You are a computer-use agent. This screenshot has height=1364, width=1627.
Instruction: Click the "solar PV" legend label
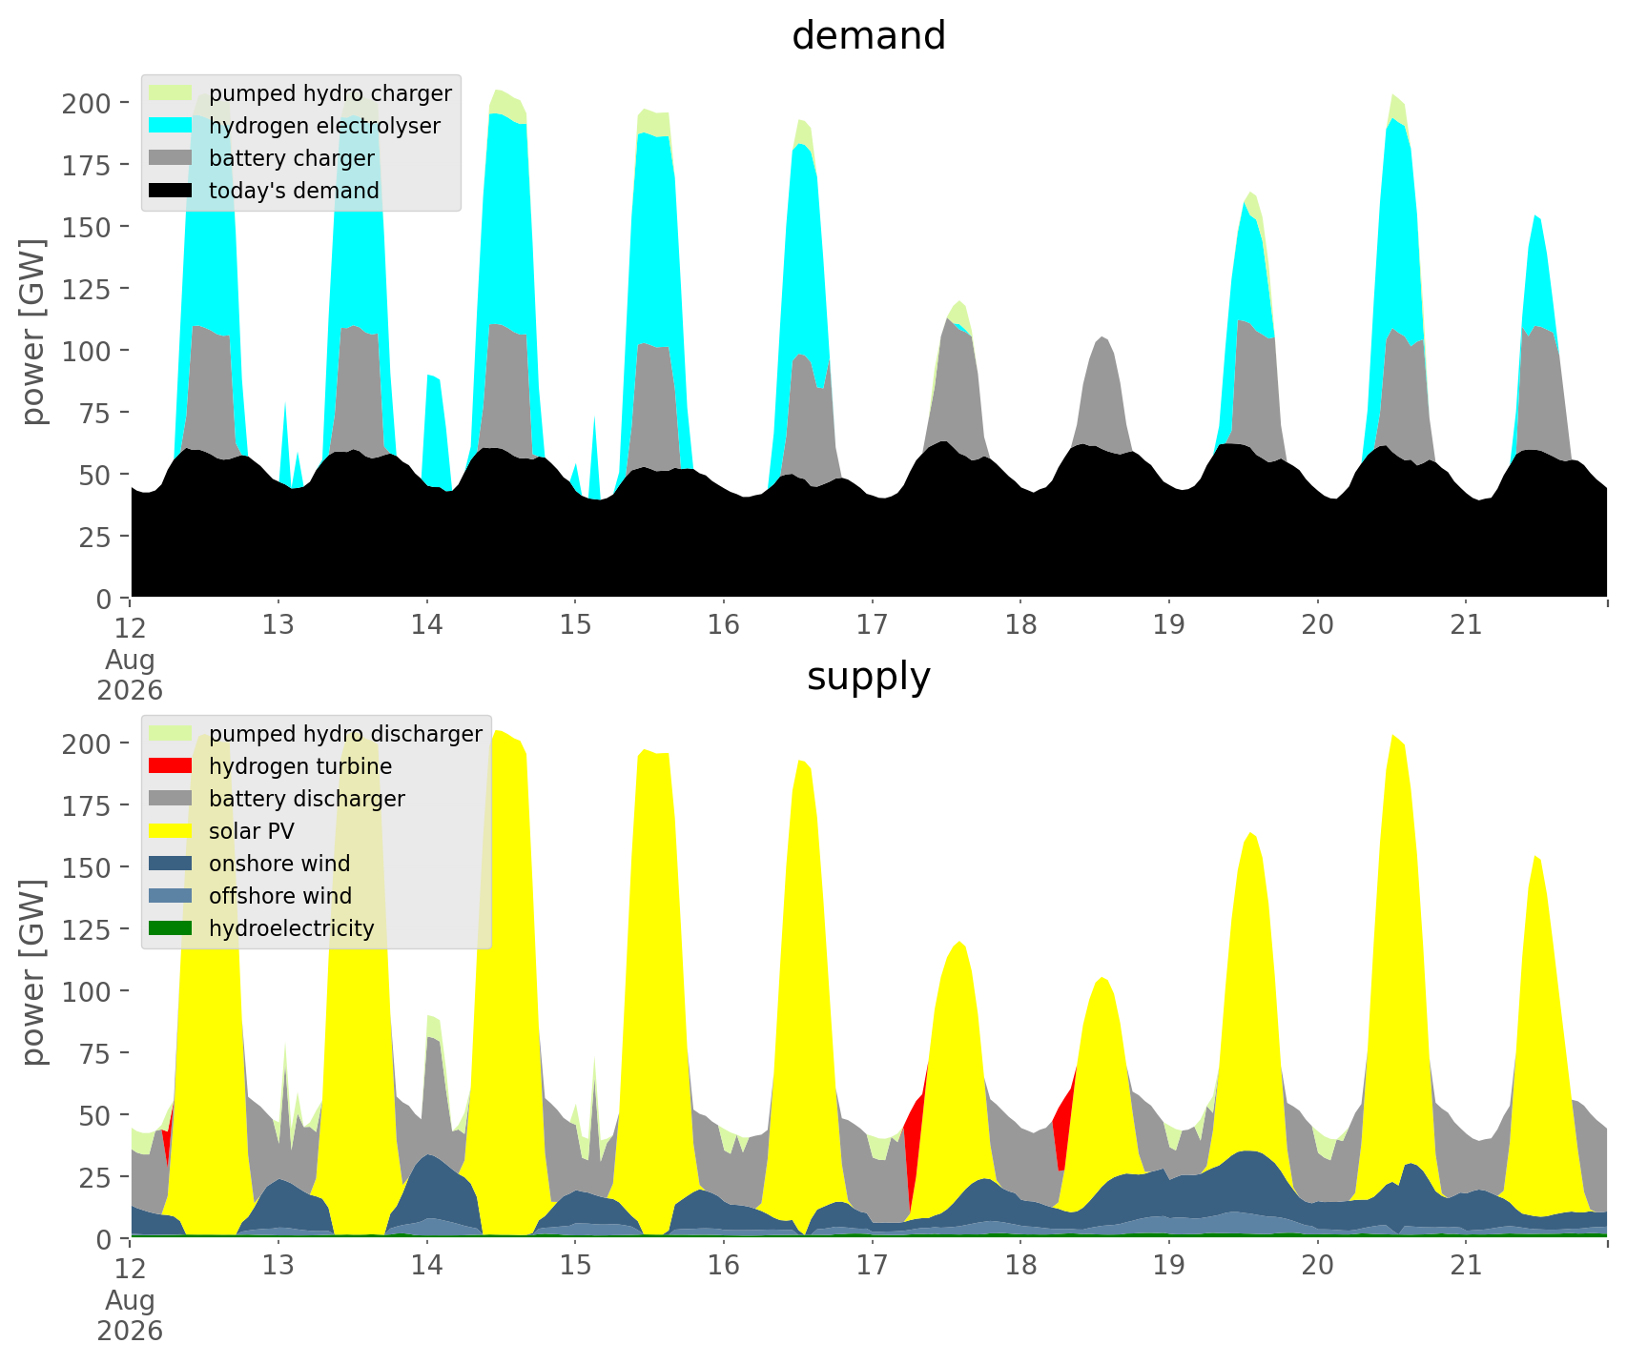[x=252, y=832]
